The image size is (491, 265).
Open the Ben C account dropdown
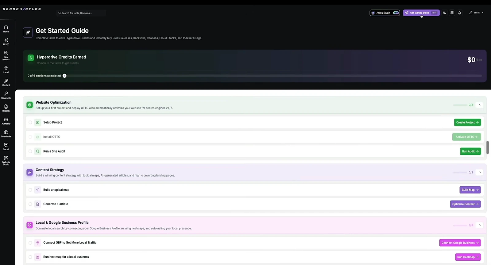476,13
